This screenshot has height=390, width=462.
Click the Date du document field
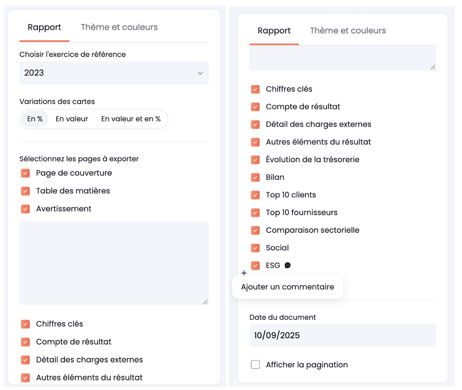(343, 335)
